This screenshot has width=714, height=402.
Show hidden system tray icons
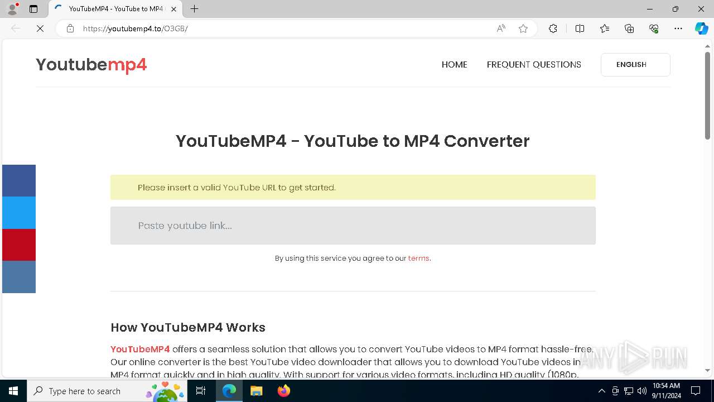pyautogui.click(x=601, y=391)
